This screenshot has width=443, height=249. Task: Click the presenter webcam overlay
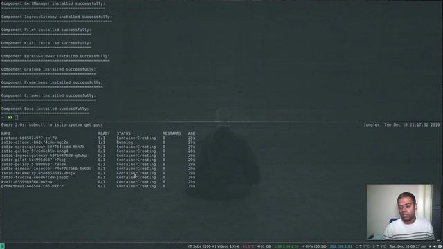400,212
